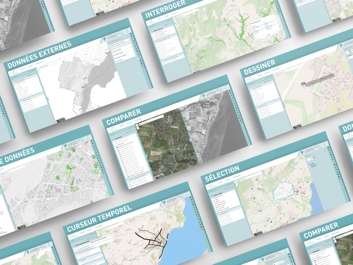Viewport: 353px width, 265px height.
Task: Close the 'Contre les glissements' info popup via its X icon
Action: click(274, 15)
